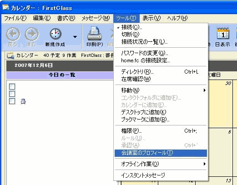The image size is (237, 185).
Task: Open the dropdown arrow next to 新規作成
Action: pos(75,37)
